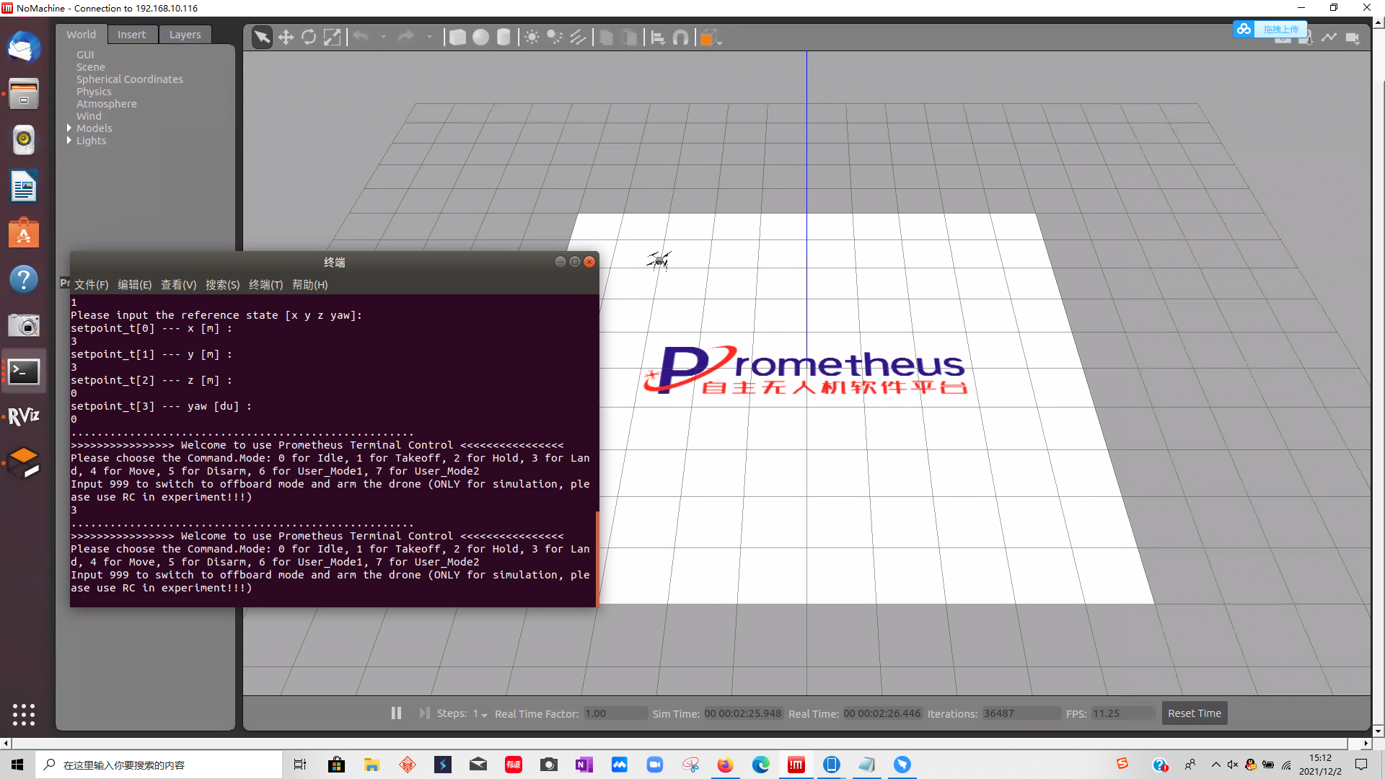Select the arrow selection mode tool
1385x779 pixels.
[x=262, y=38]
